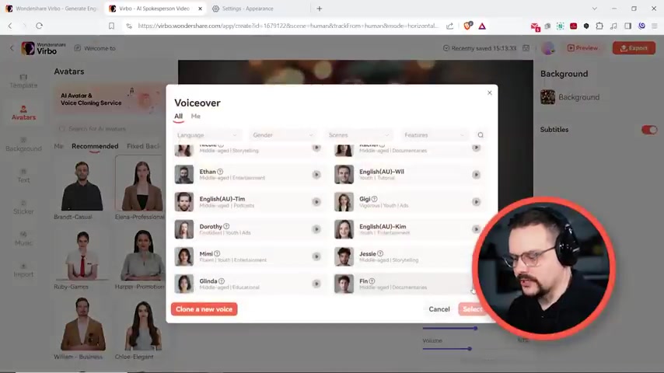Viewport: 664px width, 373px height.
Task: Select the Fin voice row
Action: click(409, 284)
